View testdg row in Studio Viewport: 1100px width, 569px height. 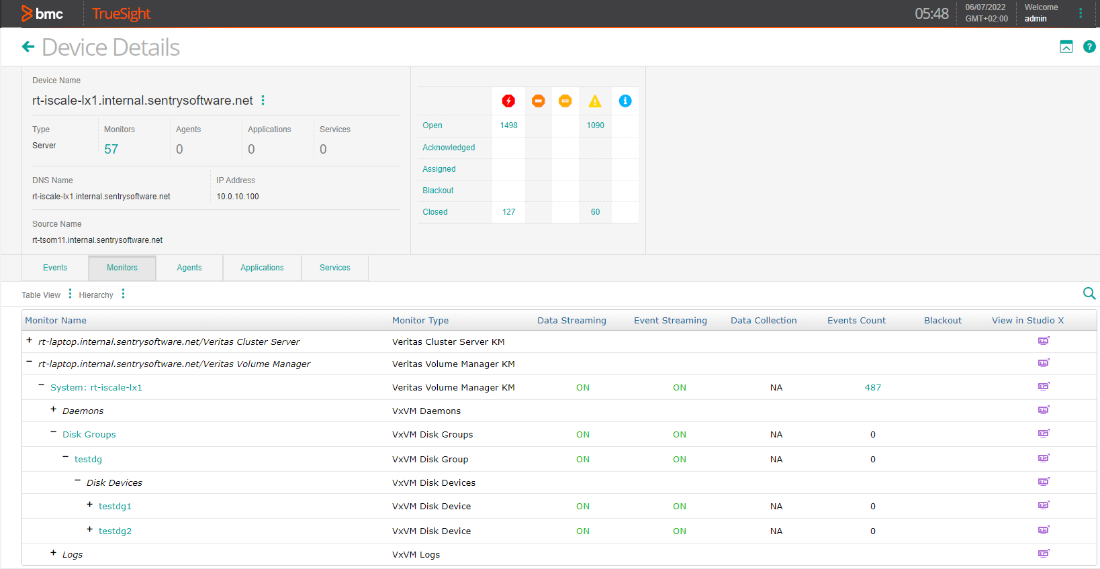coord(1044,458)
